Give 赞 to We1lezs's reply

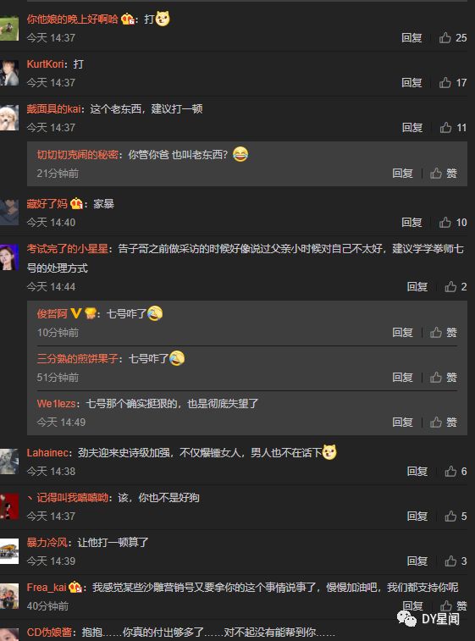[443, 422]
